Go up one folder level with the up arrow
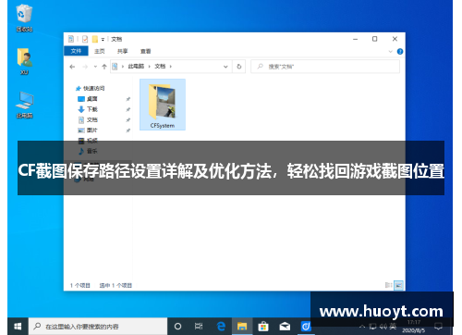Image resolution: width=462 pixels, height=335 pixels. coord(104,67)
